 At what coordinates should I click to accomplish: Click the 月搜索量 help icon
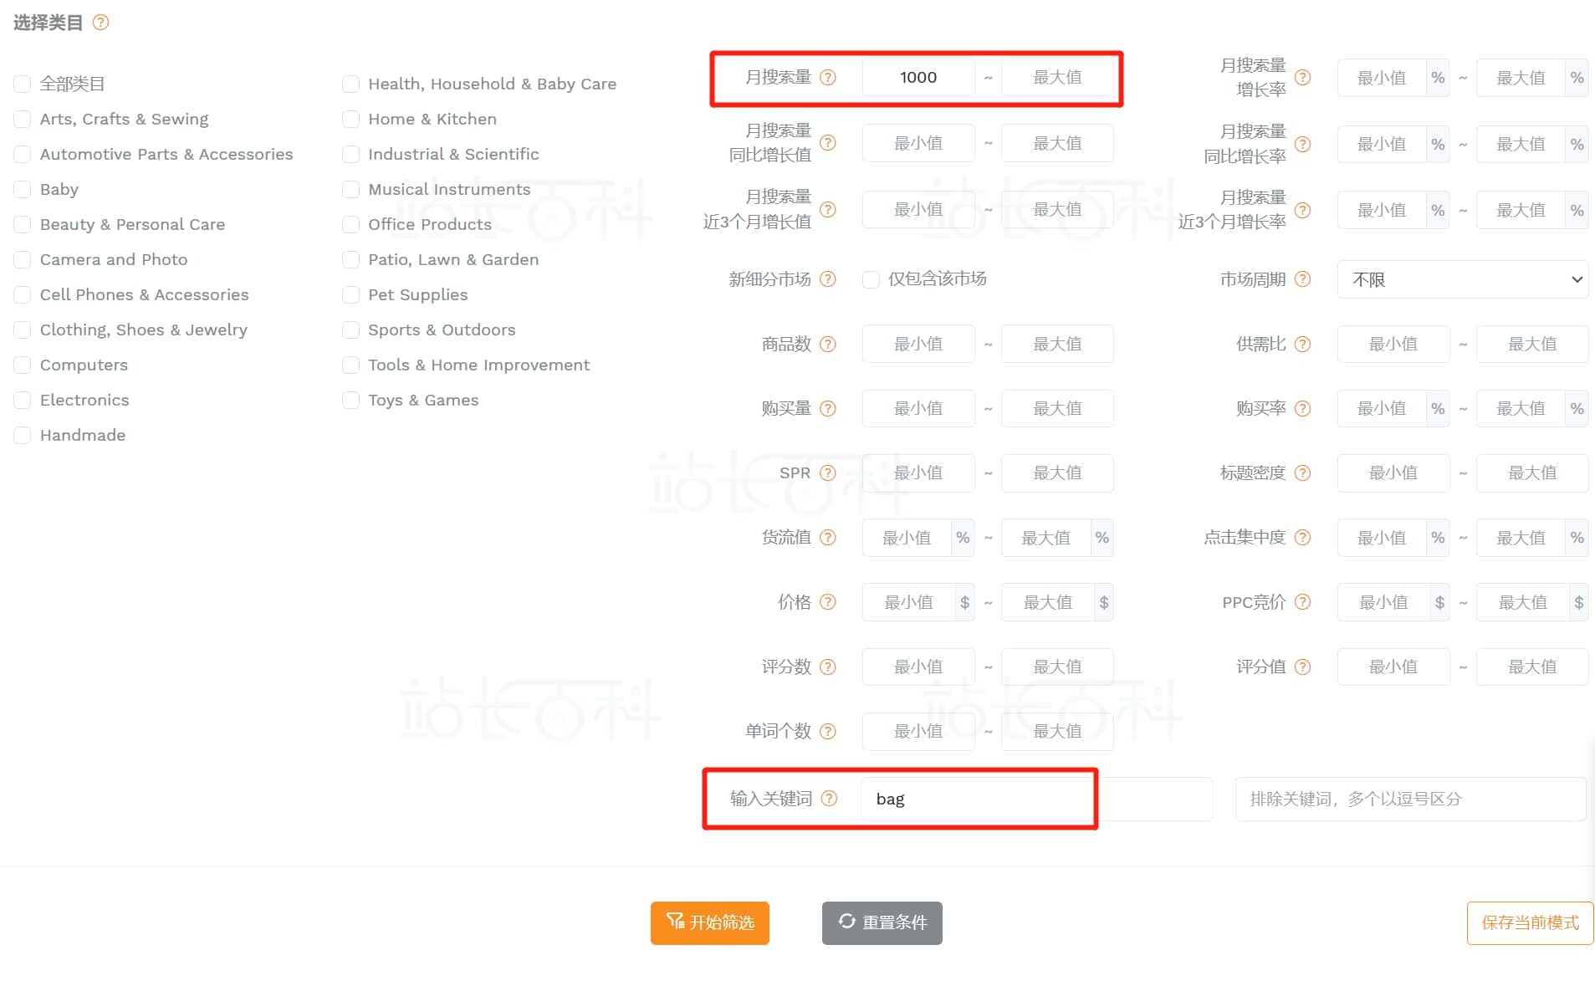(828, 77)
